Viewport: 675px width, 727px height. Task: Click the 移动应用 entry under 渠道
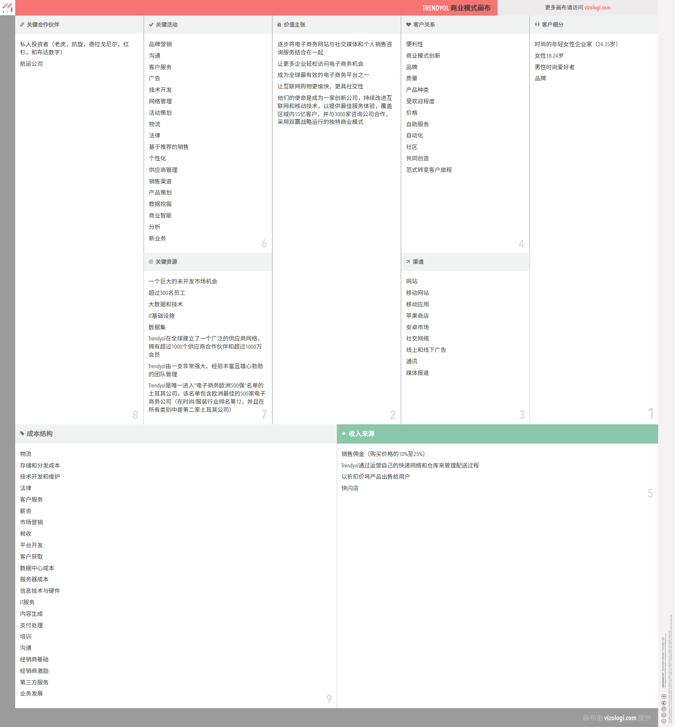click(417, 305)
